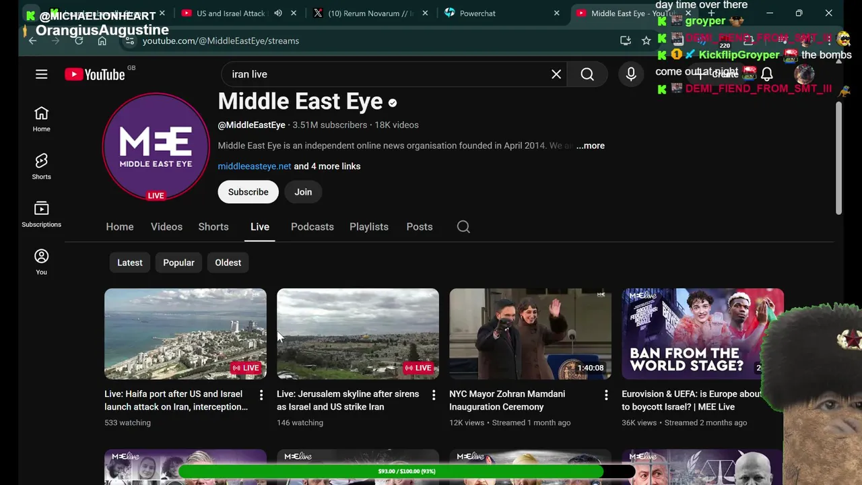Open Eurovision & UEFA video title
Screen dimensions: 862x485
pyautogui.click(x=692, y=400)
